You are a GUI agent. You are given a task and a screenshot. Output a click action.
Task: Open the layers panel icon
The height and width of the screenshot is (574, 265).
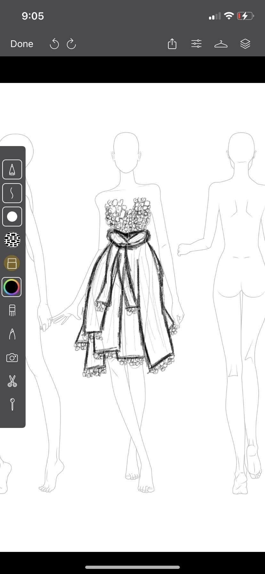coord(245,44)
